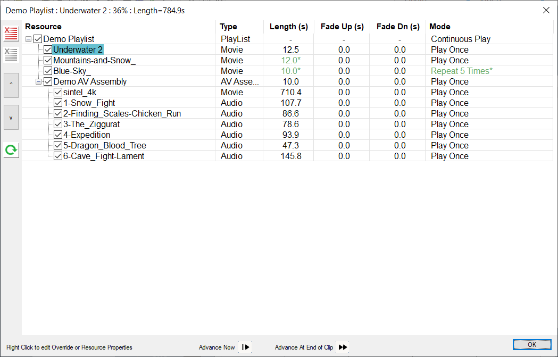This screenshot has height=357, width=558.
Task: Toggle the Blue-Sky_ checkbox
Action: (x=48, y=71)
